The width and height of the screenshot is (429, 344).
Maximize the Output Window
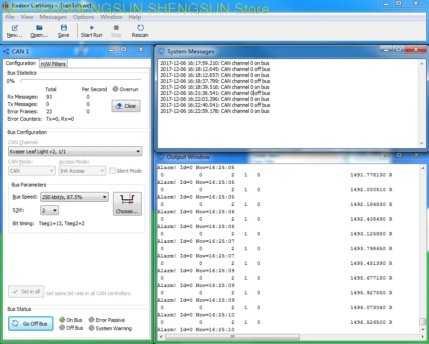click(399, 155)
